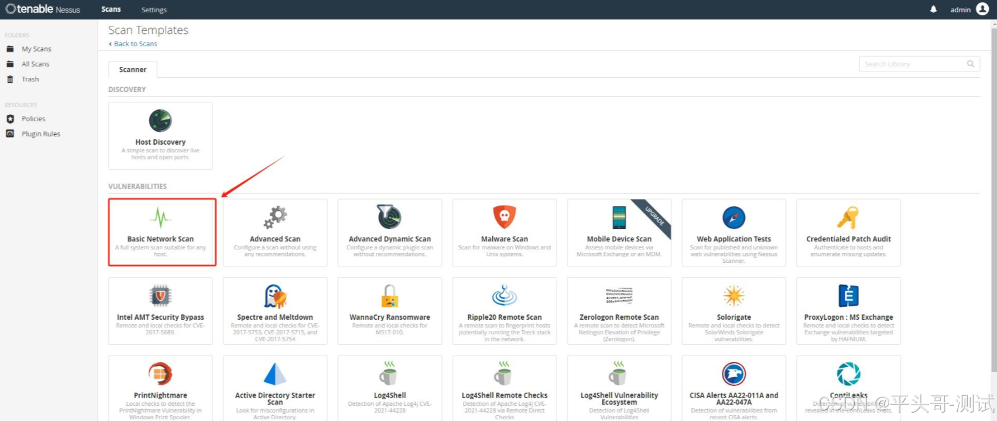The image size is (997, 421).
Task: Click the PrintNightmare title text
Action: point(160,395)
